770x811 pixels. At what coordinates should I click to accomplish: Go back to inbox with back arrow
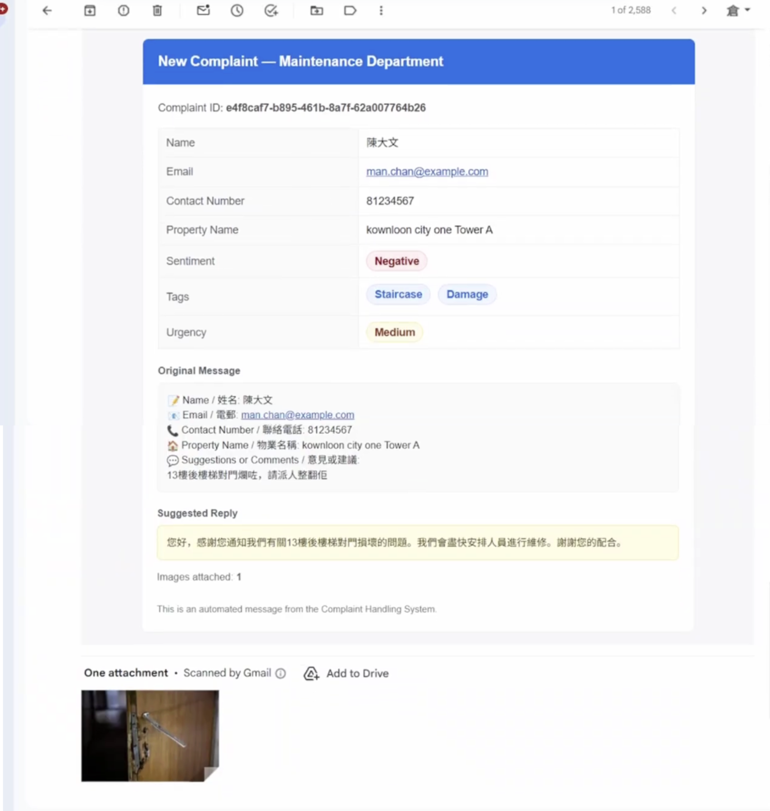pos(47,11)
